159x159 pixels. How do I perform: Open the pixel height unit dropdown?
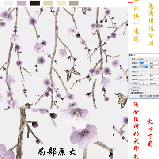click(154, 67)
